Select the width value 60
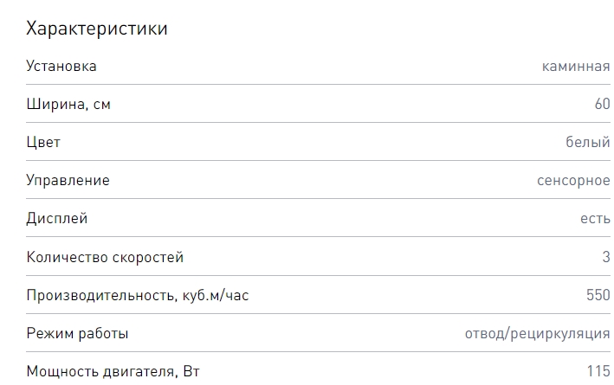The width and height of the screenshot is (614, 385). click(602, 105)
